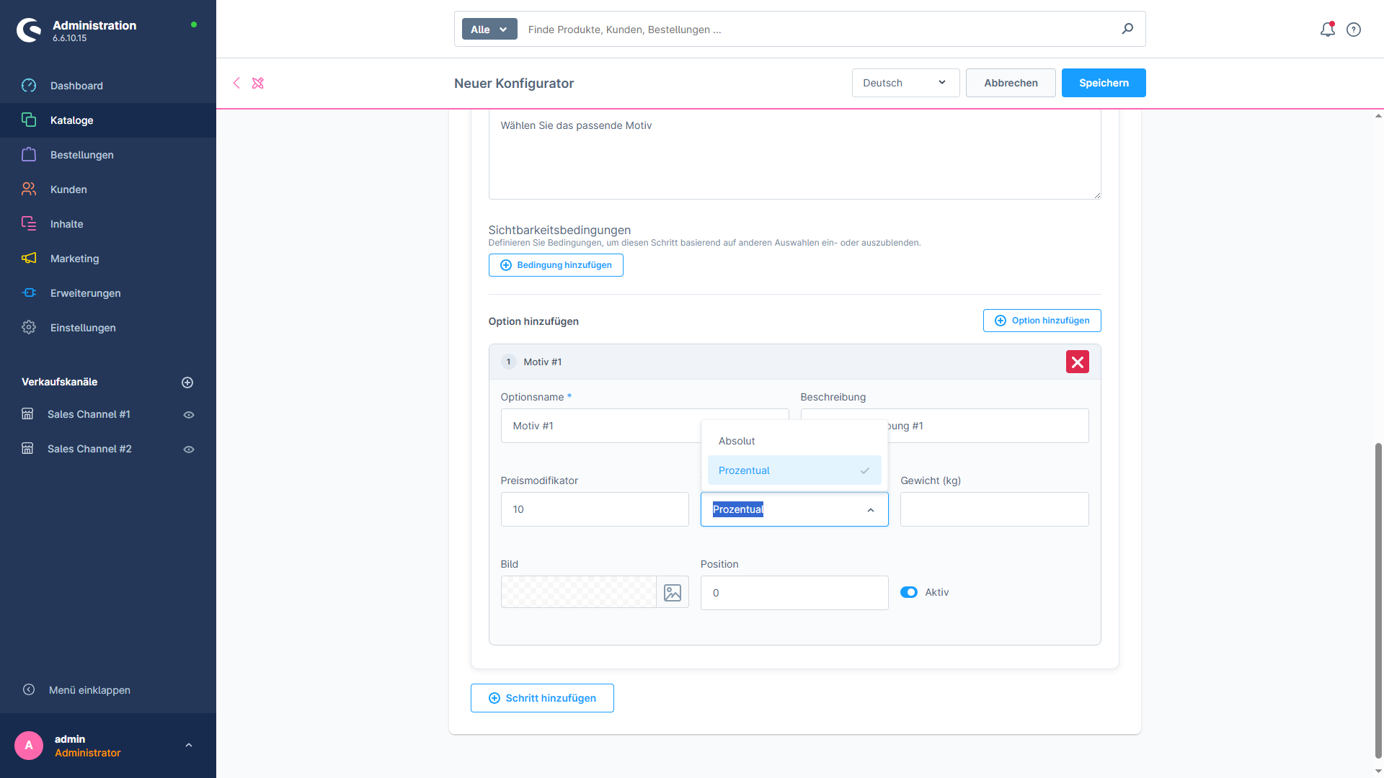Viewport: 1384px width, 778px height.
Task: Open the Alle search filter dropdown
Action: pyautogui.click(x=489, y=30)
